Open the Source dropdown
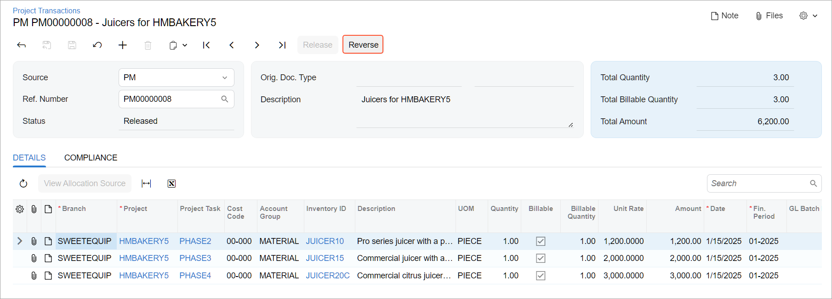This screenshot has height=299, width=832. point(224,78)
